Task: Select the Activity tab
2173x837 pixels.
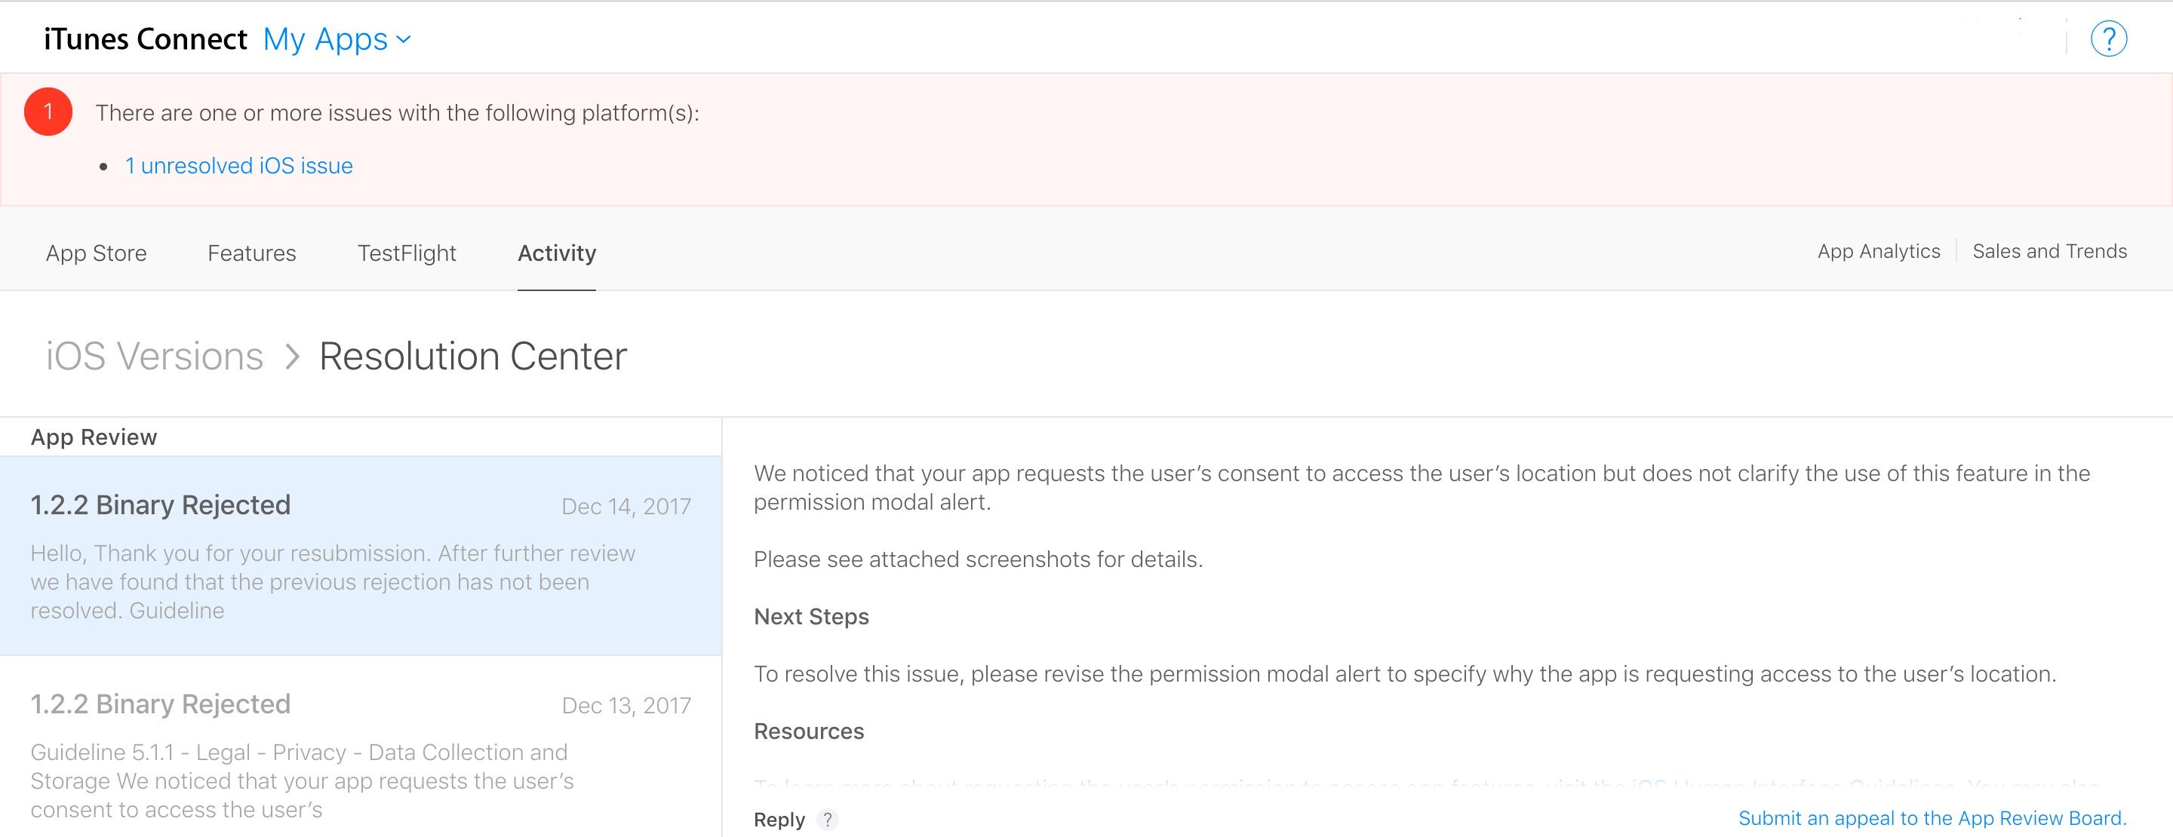Action: [556, 252]
